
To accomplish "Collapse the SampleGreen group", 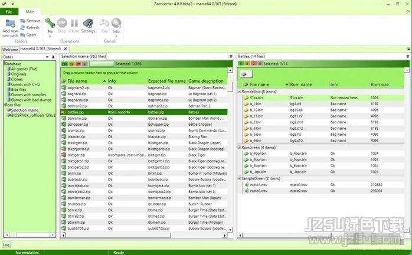I will pos(239,178).
